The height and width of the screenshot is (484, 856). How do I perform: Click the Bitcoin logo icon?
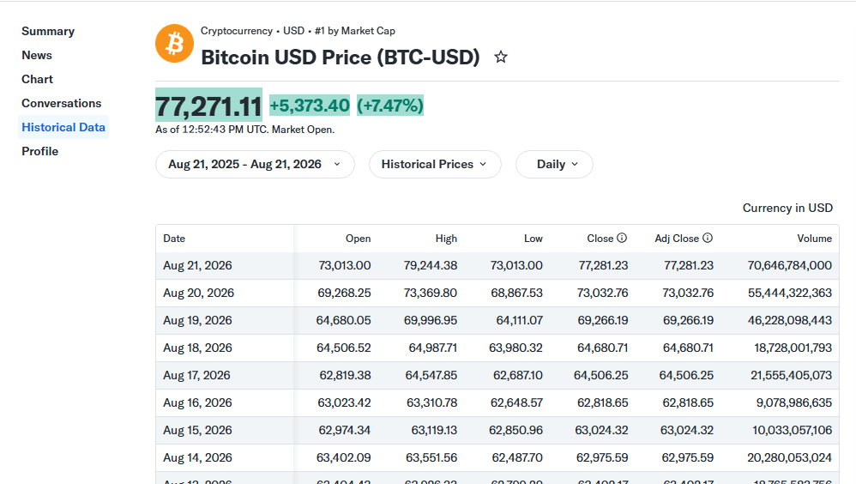tap(175, 43)
